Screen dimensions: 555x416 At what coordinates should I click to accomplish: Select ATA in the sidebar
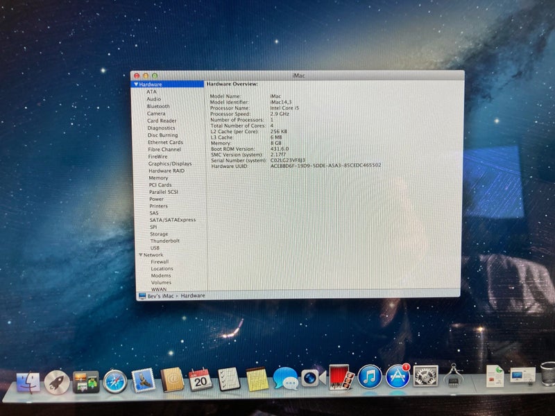151,92
